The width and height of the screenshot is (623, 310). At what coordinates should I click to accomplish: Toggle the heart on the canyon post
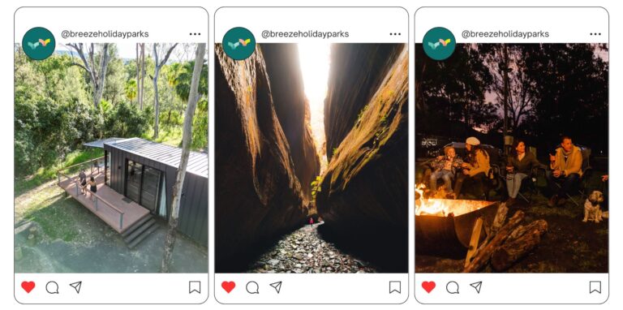[x=229, y=287]
